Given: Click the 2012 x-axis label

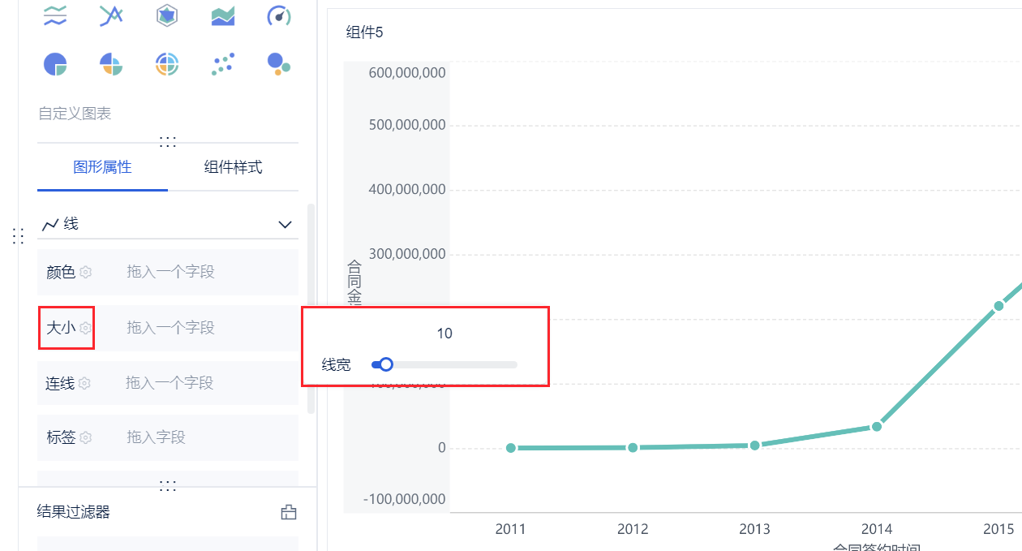Looking at the screenshot, I should [633, 529].
